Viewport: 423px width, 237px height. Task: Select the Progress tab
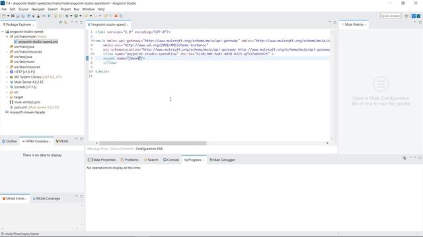tap(194, 160)
